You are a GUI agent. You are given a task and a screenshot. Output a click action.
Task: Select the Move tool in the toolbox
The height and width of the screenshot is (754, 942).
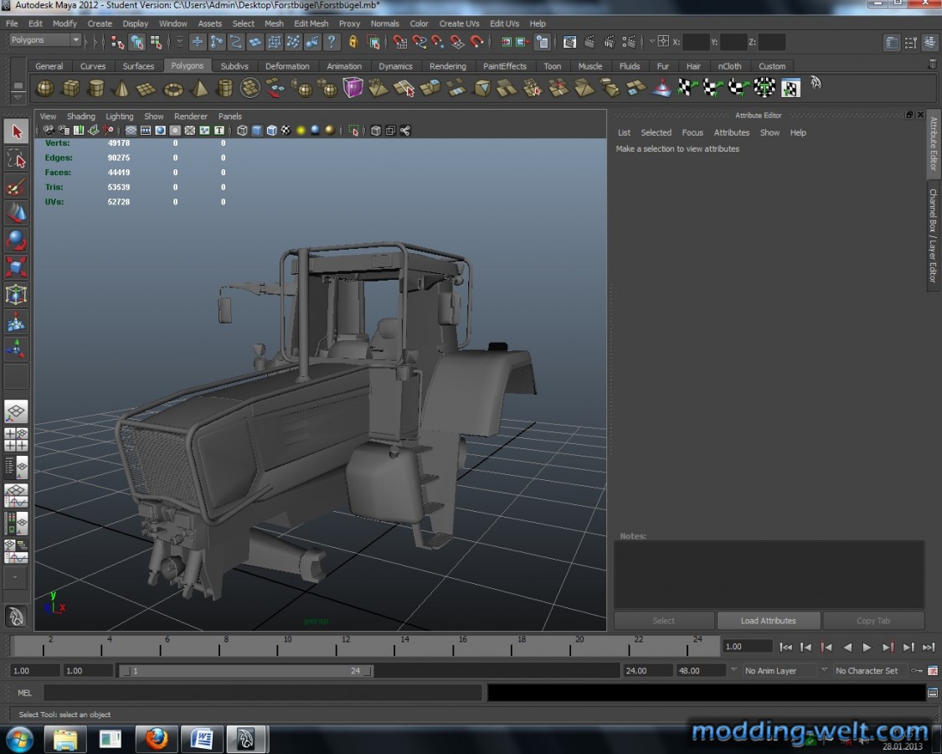[16, 213]
